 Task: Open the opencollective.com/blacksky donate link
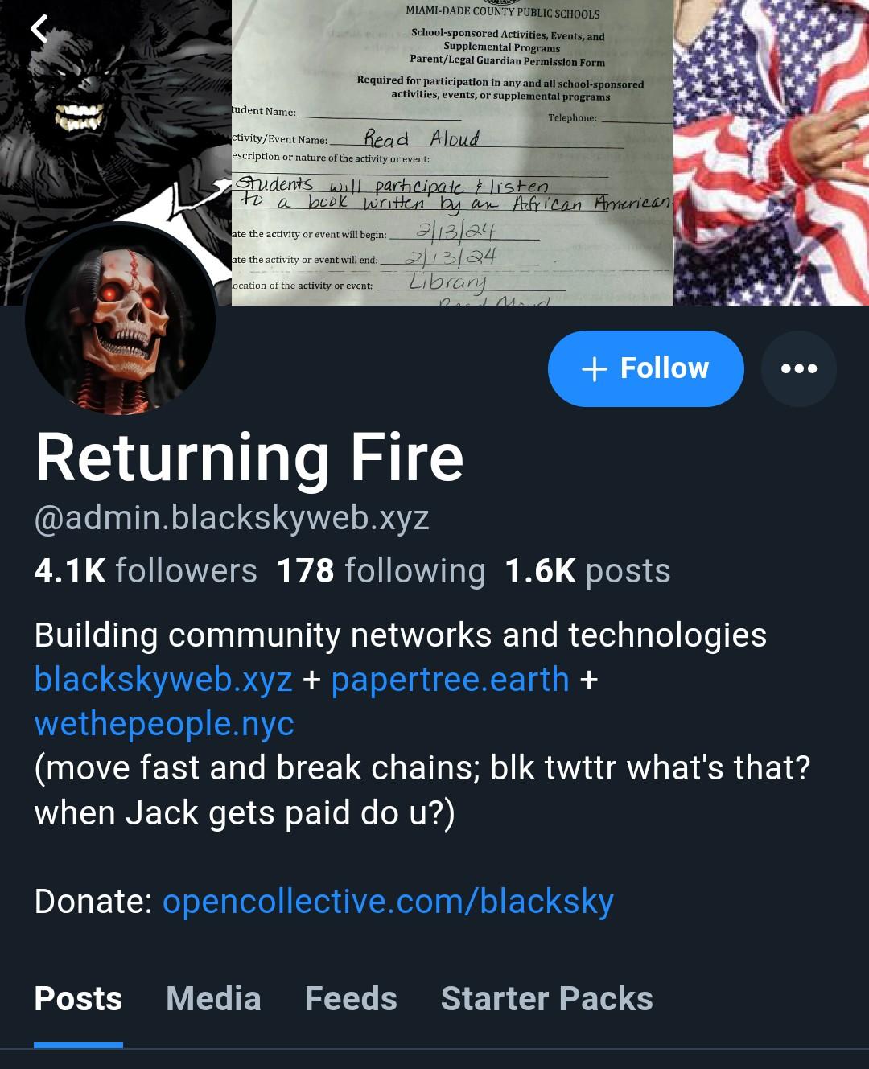click(388, 901)
